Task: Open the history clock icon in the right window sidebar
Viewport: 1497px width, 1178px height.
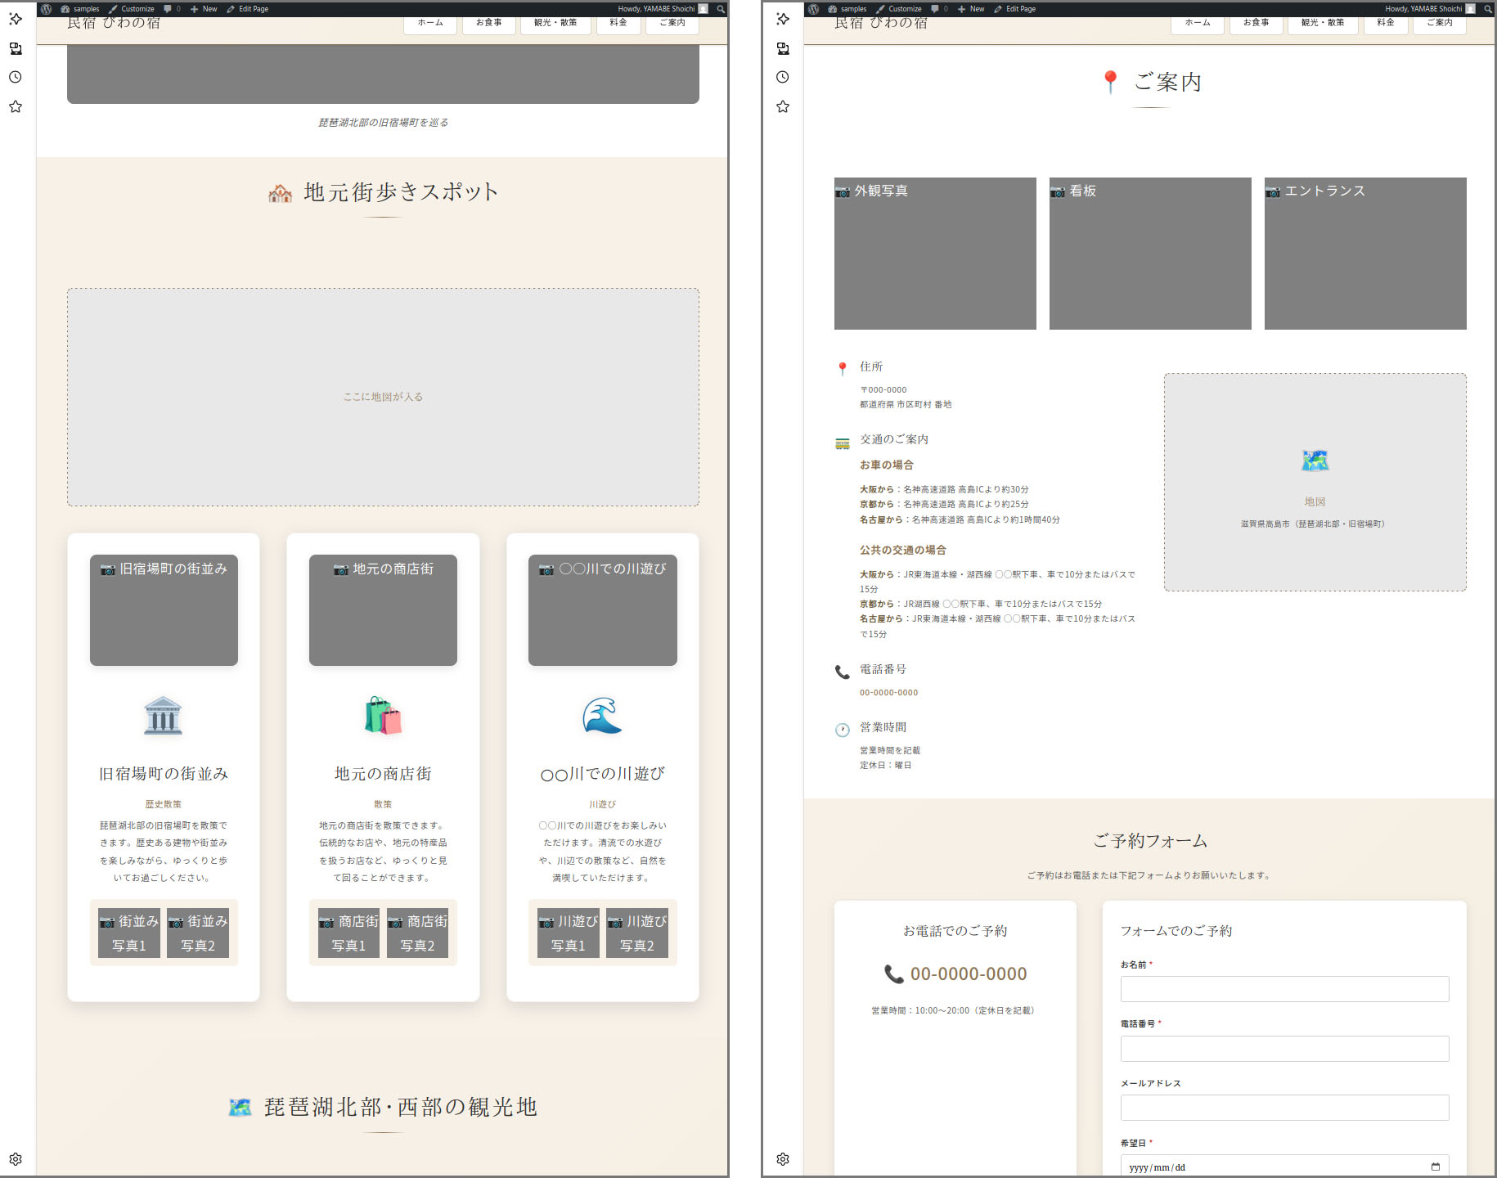Action: tap(783, 77)
